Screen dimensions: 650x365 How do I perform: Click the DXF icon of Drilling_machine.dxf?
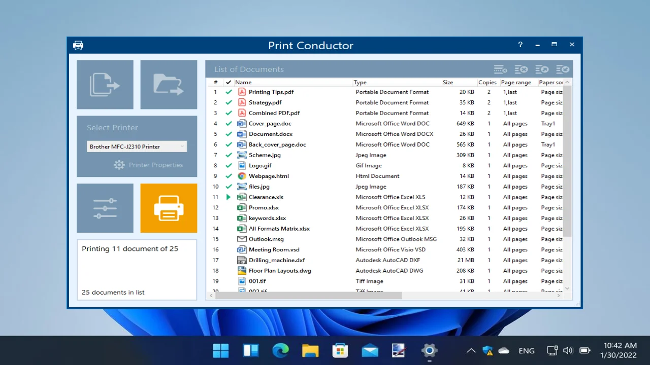pos(242,260)
